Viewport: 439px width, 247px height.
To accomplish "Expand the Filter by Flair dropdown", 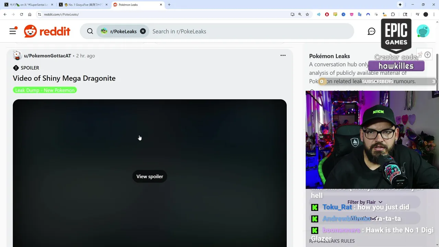I will (x=365, y=202).
